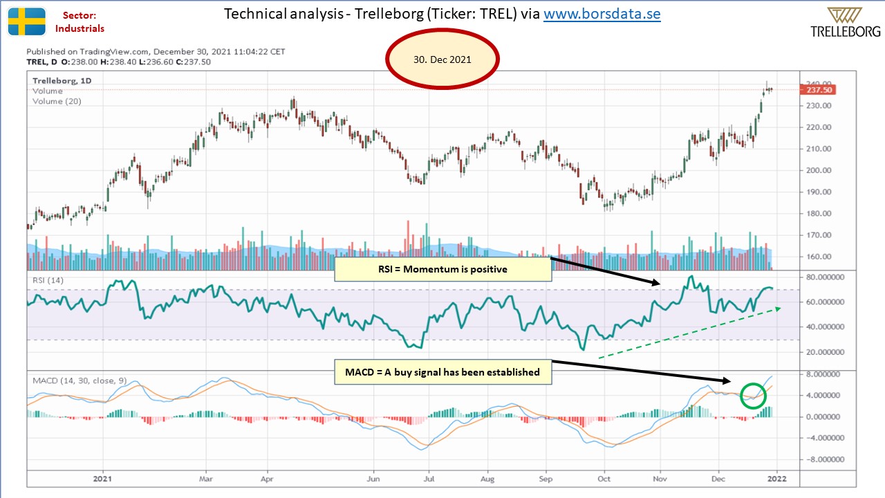Click the Nov label on the time axis

click(660, 478)
